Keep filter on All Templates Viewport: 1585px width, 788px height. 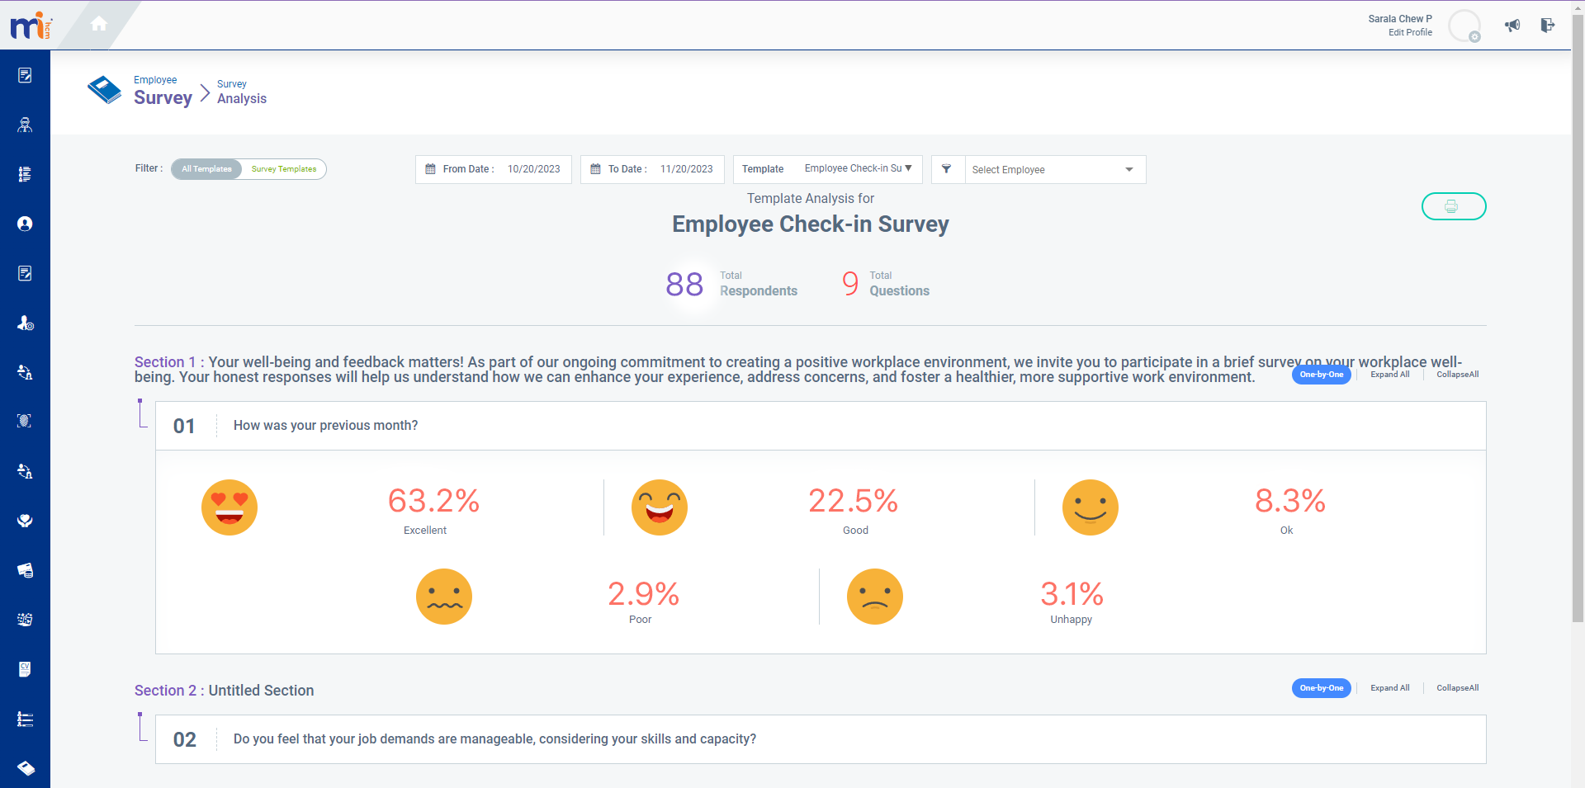(x=206, y=169)
